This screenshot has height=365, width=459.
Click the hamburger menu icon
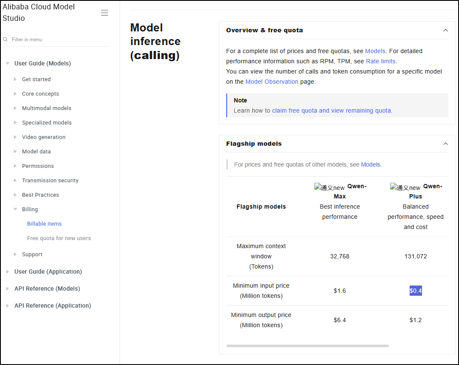pos(105,13)
